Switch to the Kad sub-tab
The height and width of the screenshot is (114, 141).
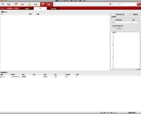(x=40, y=8)
